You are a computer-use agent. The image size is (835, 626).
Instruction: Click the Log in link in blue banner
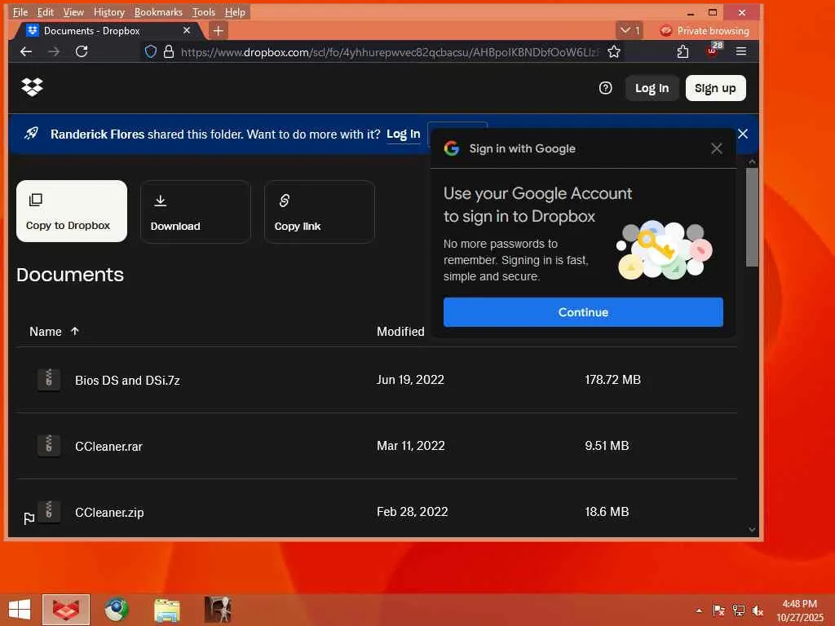tap(403, 134)
